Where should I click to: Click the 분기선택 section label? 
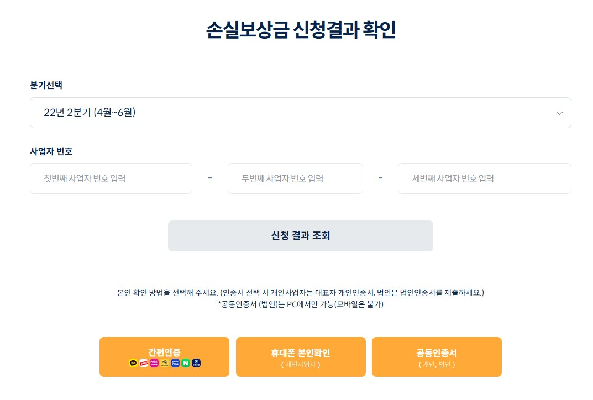tap(43, 85)
